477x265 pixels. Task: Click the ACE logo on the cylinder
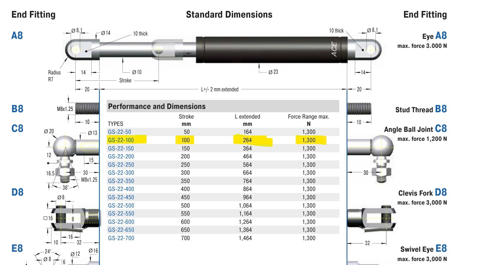[x=334, y=49]
